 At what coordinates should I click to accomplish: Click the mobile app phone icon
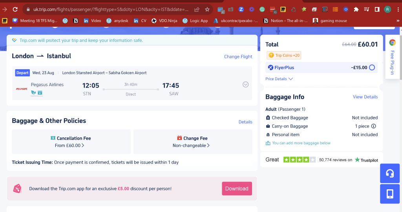(390, 194)
